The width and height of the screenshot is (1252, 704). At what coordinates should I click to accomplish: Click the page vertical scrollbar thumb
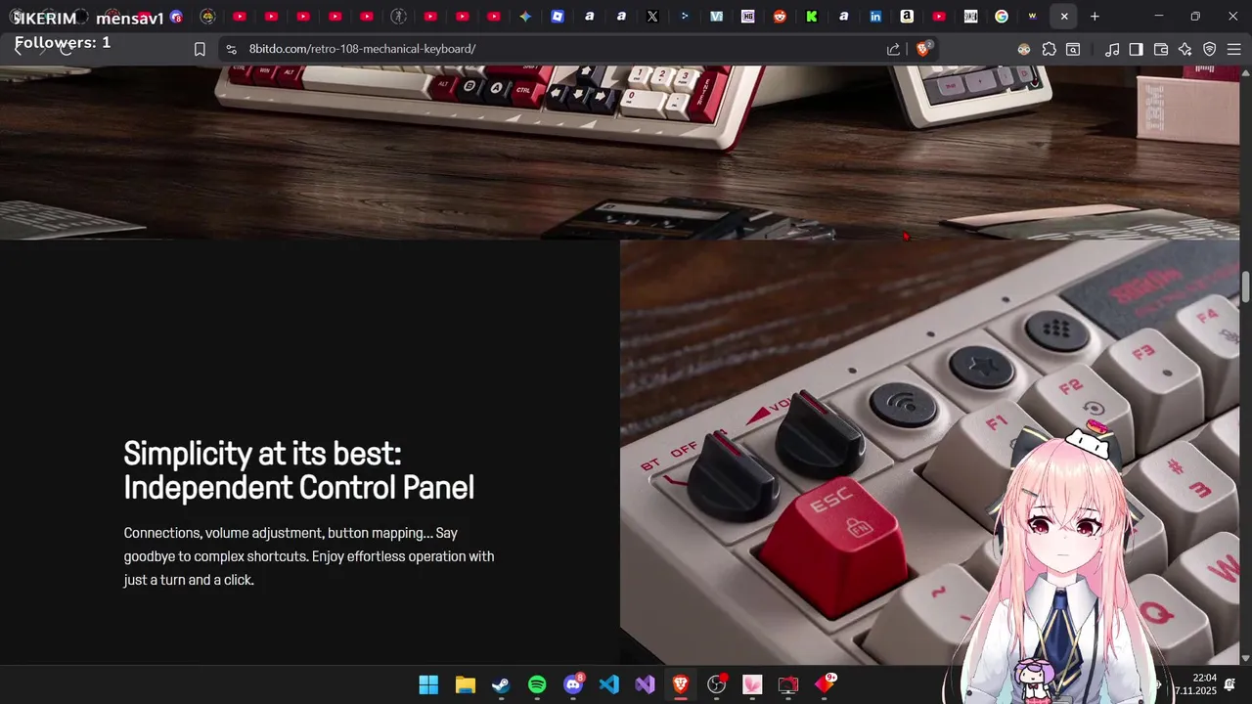pyautogui.click(x=1245, y=287)
